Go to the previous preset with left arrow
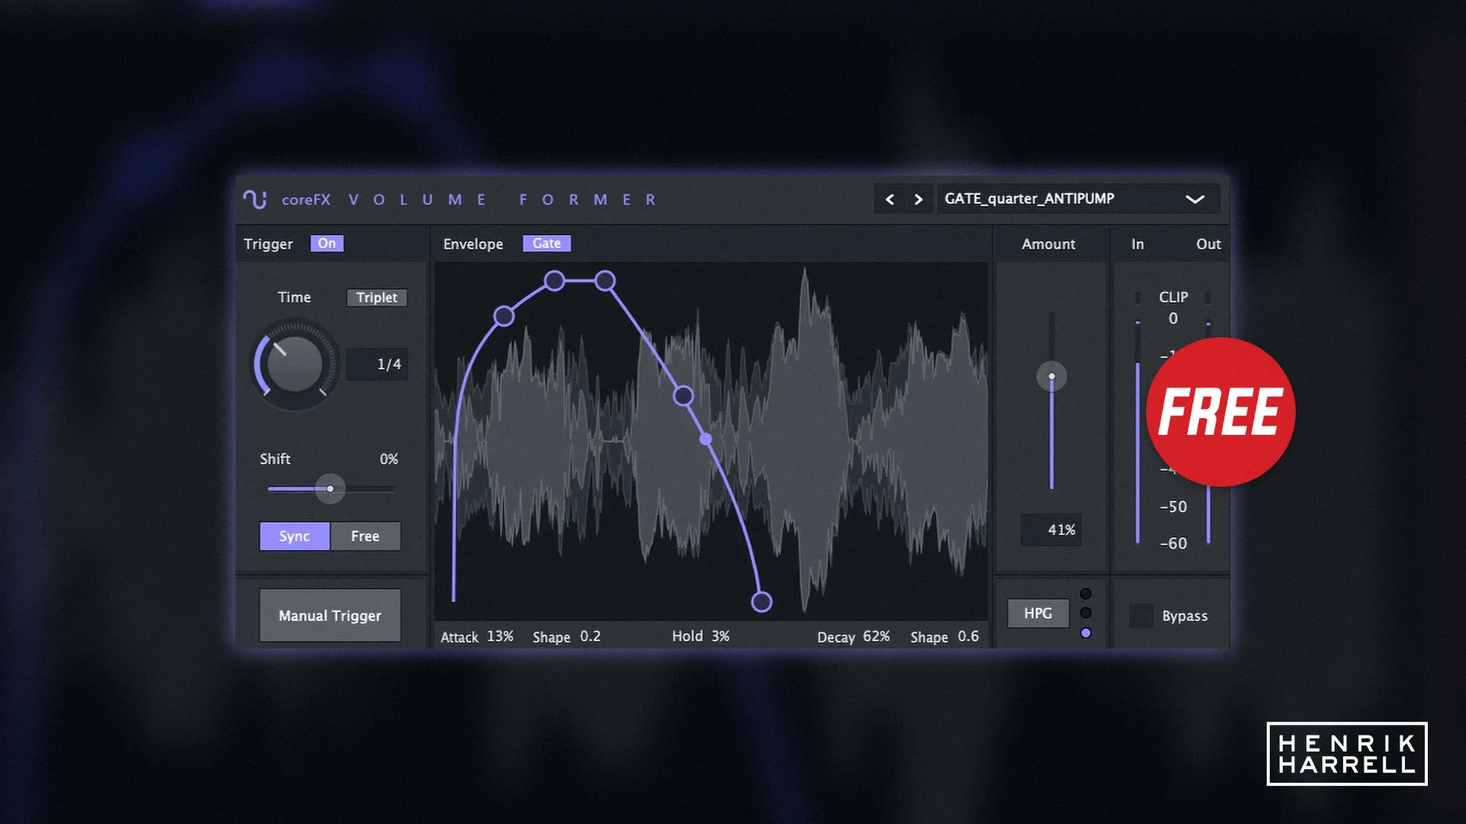 [x=889, y=199]
